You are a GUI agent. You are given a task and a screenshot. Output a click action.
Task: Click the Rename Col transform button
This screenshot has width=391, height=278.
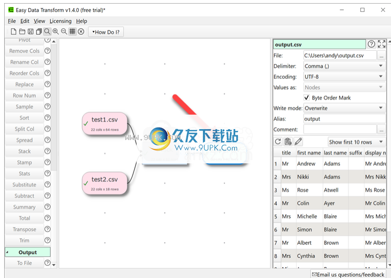[24, 62]
